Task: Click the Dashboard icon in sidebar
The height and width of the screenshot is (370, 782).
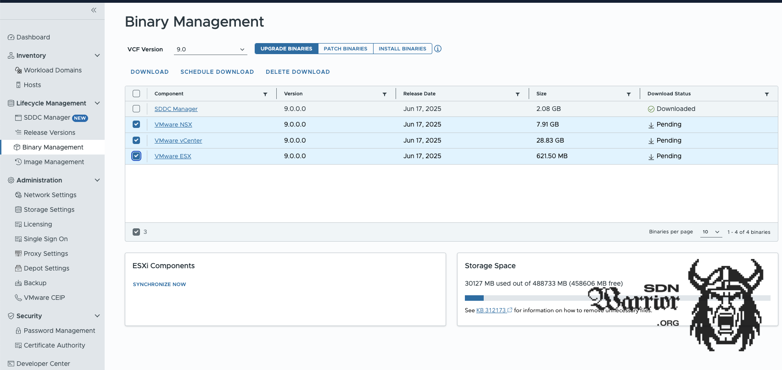Action: [11, 37]
